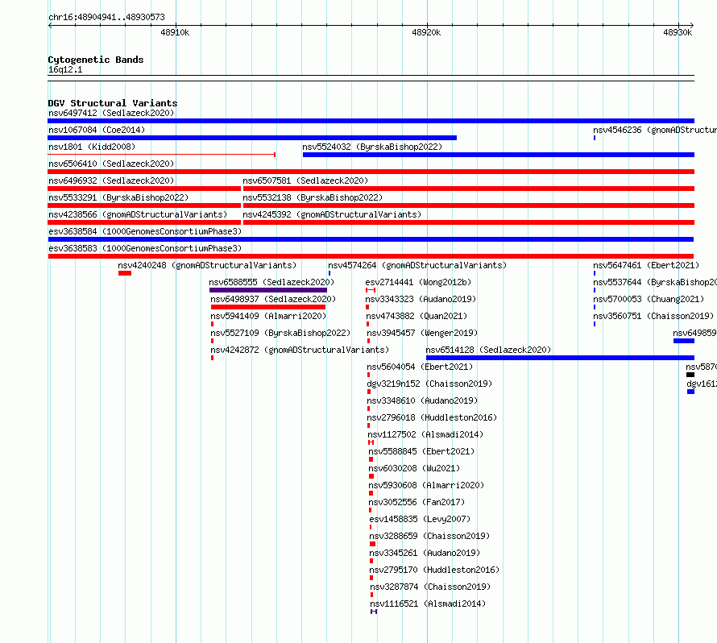
Task: Open esv1458835 (Levy2007) variant
Action: coord(420,519)
